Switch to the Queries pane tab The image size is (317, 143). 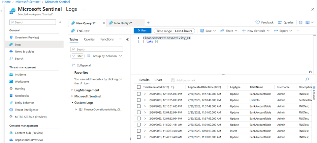89,40
